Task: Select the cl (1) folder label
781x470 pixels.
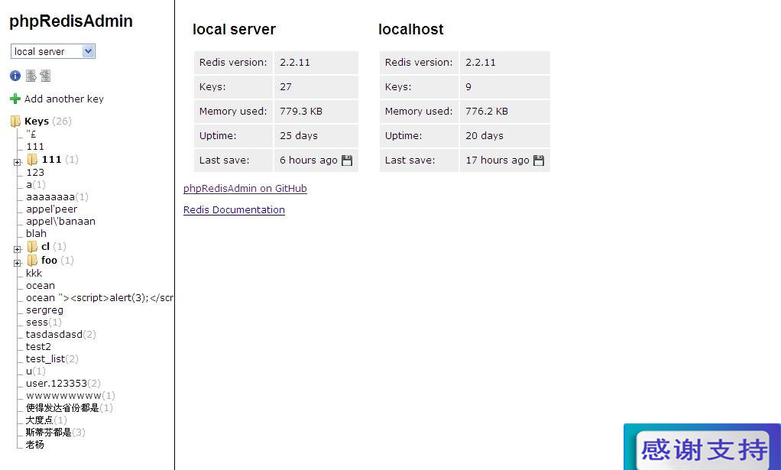Action: tap(53, 246)
